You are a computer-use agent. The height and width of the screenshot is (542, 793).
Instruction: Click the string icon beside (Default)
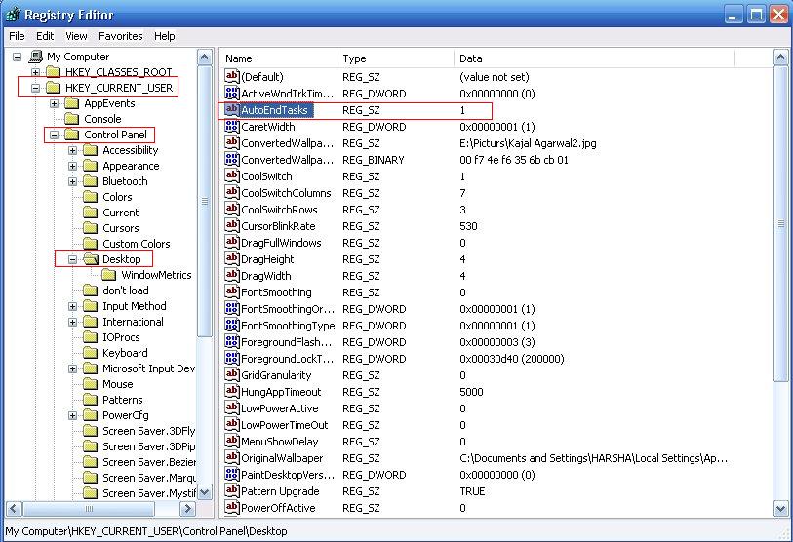click(232, 76)
